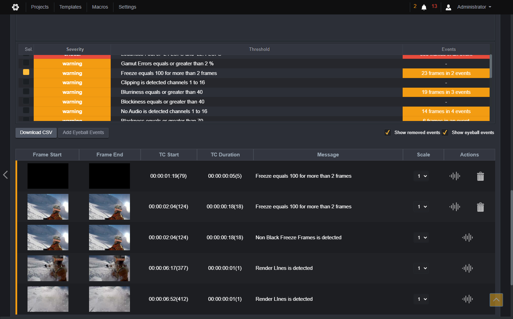513x319 pixels.
Task: Click the Download CSV button
Action: [x=36, y=133]
